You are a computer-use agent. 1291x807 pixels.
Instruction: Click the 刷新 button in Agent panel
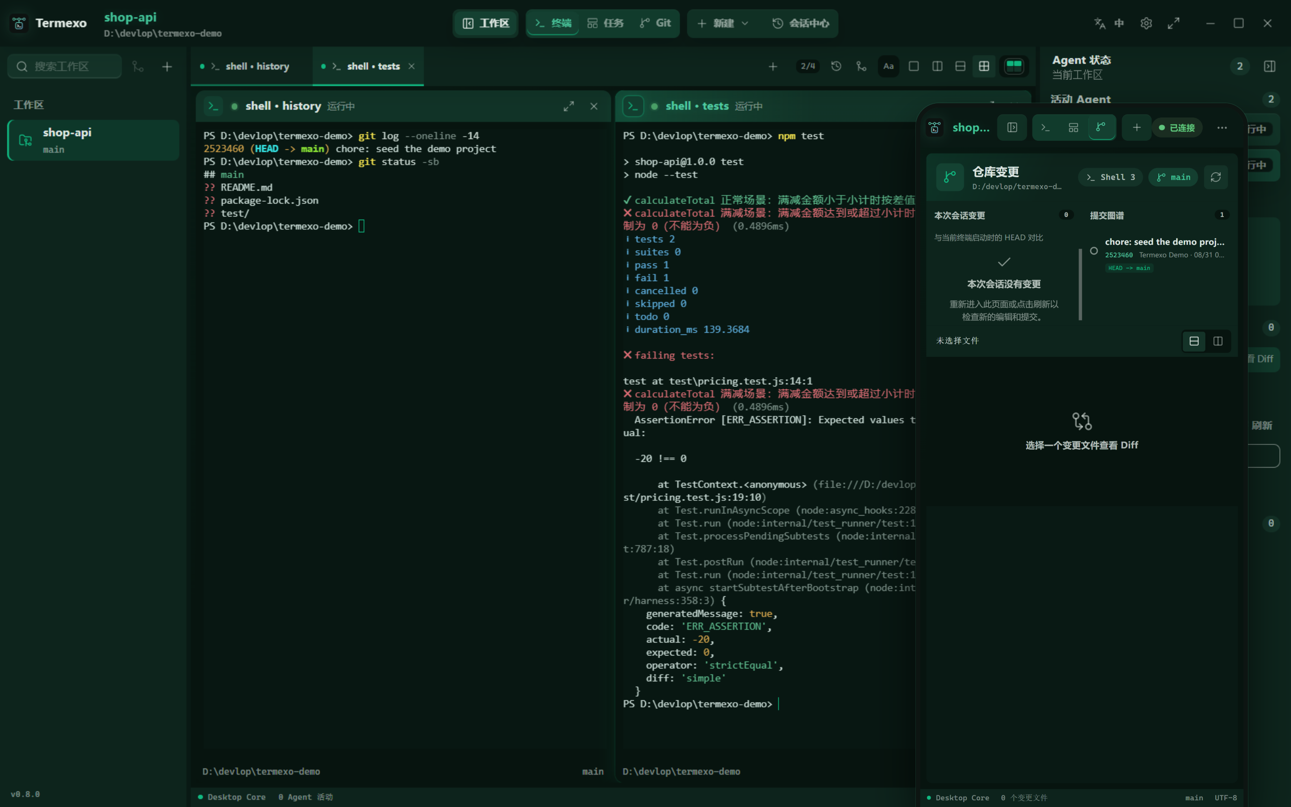(1262, 425)
